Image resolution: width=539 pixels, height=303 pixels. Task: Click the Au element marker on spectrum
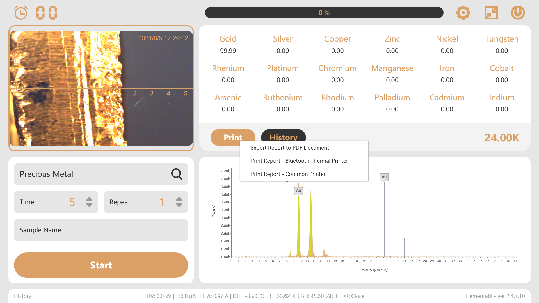click(298, 191)
